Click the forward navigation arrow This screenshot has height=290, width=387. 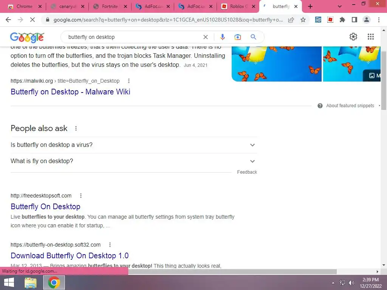[x=20, y=20]
